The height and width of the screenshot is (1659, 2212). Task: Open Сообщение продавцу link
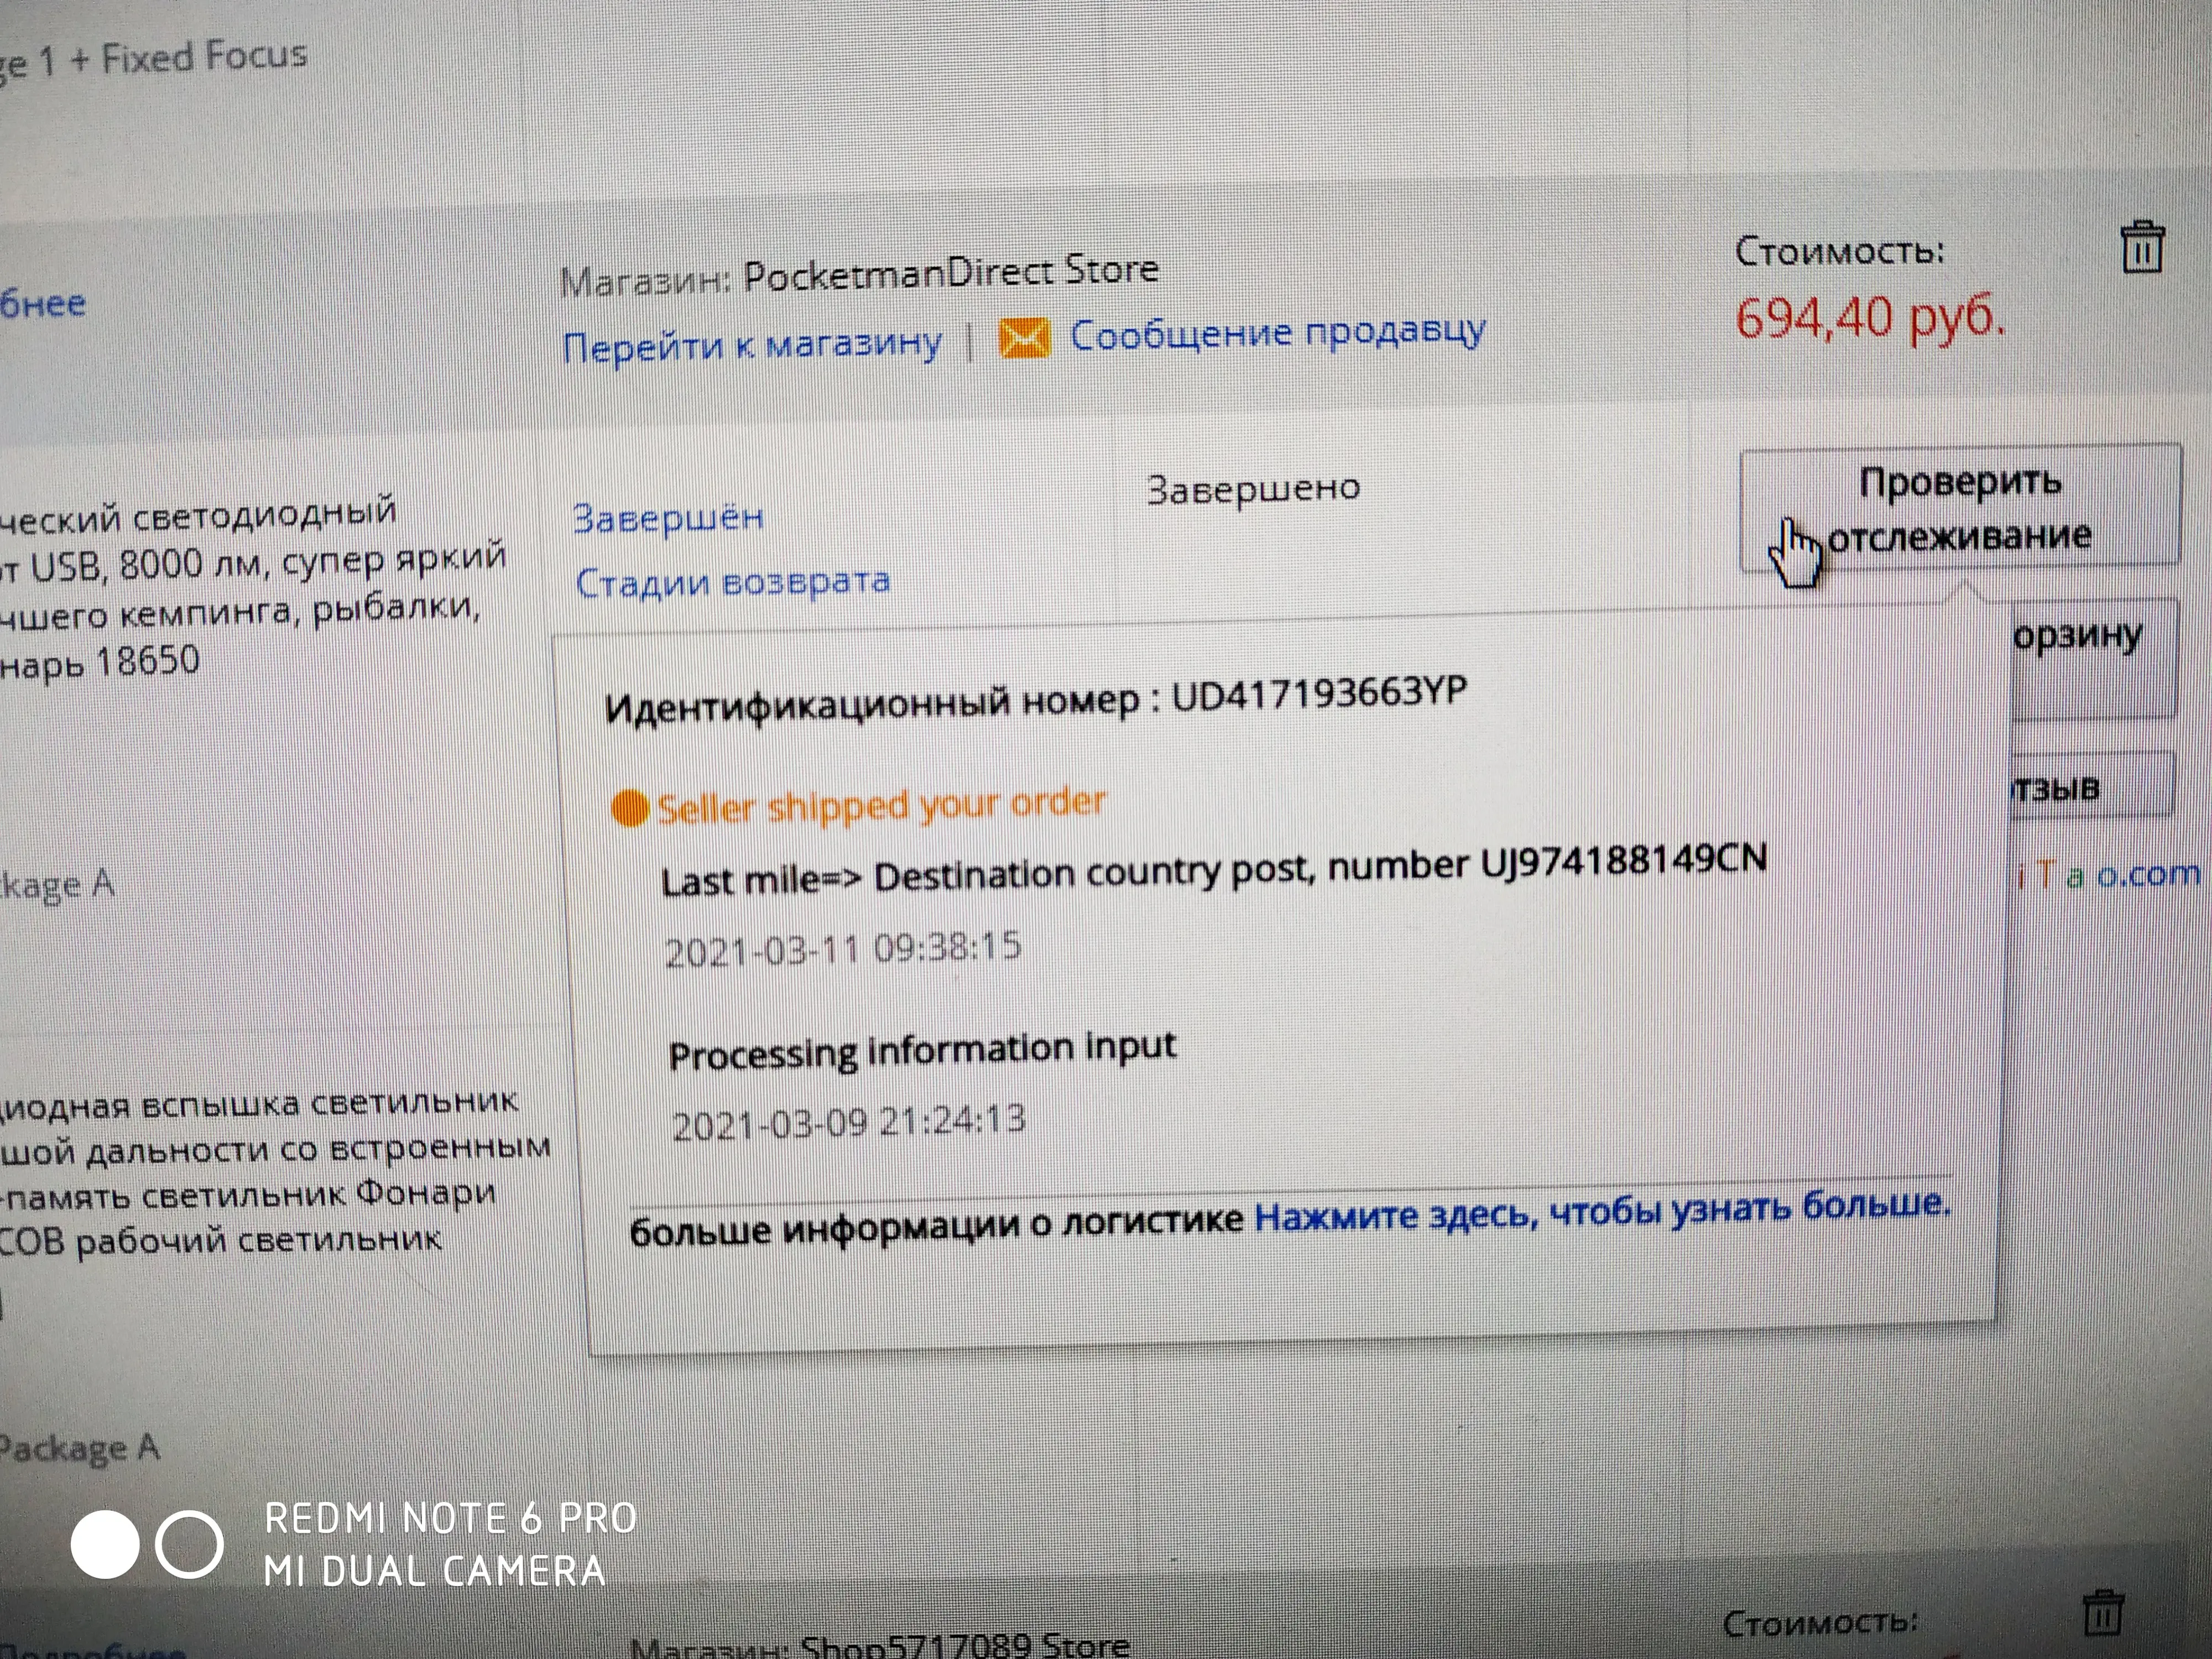pos(1278,333)
